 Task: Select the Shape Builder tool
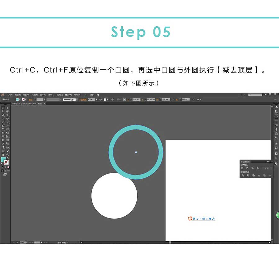click(3, 137)
